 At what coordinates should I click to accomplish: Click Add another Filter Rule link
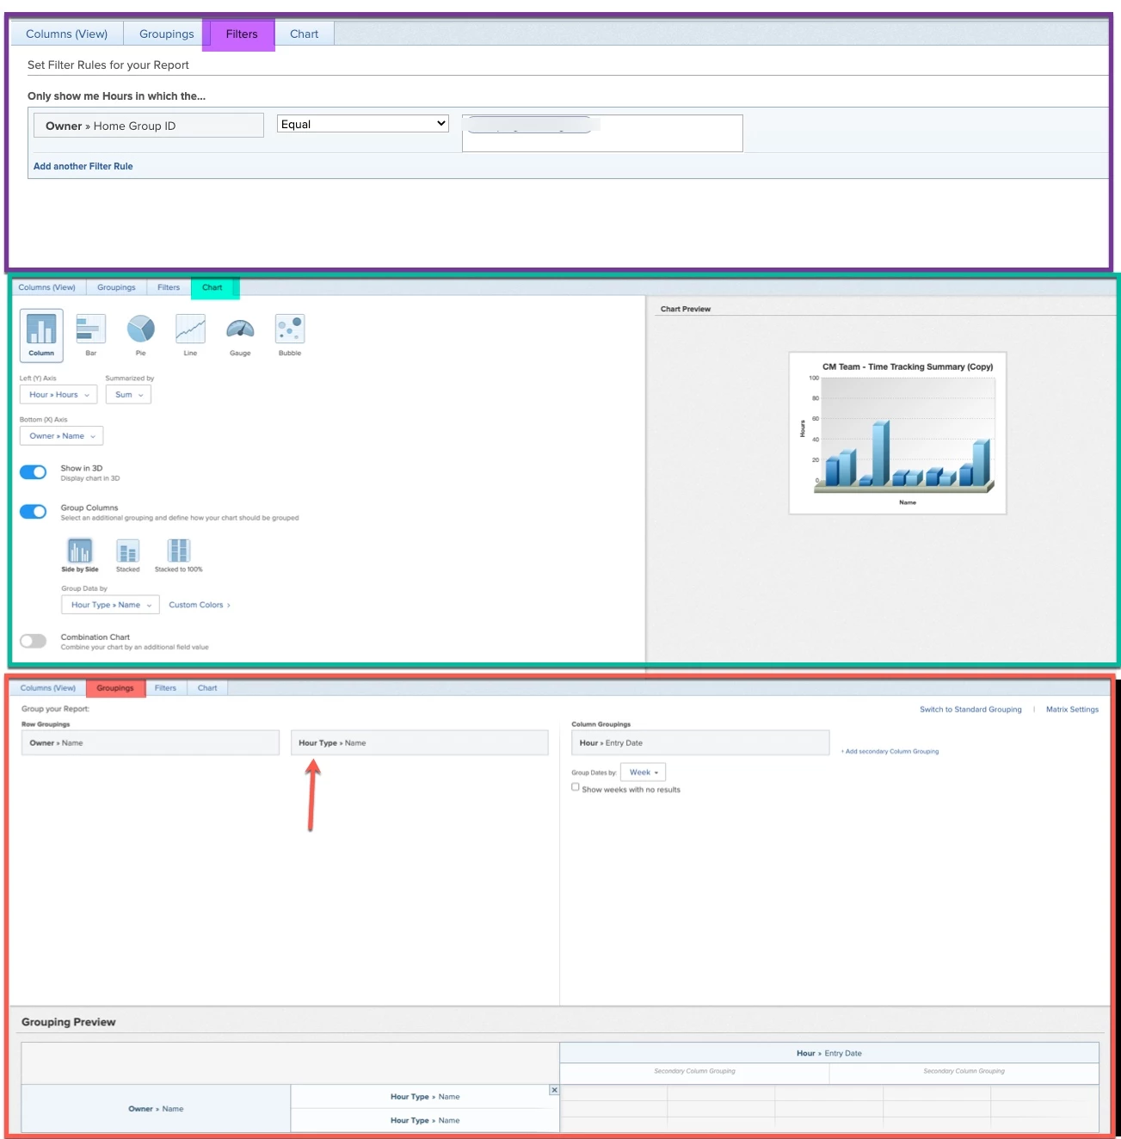pos(83,166)
